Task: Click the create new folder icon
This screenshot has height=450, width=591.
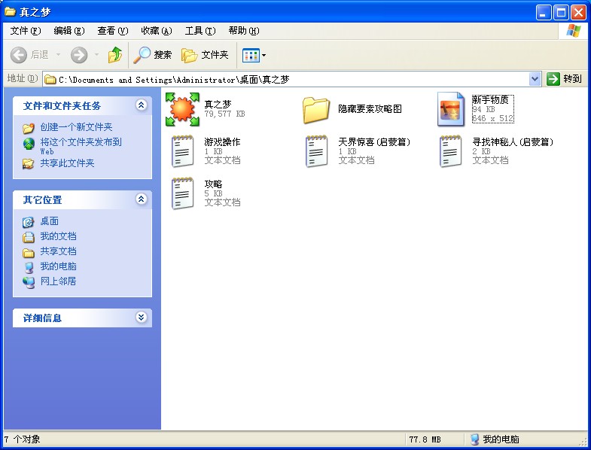Action: point(29,128)
